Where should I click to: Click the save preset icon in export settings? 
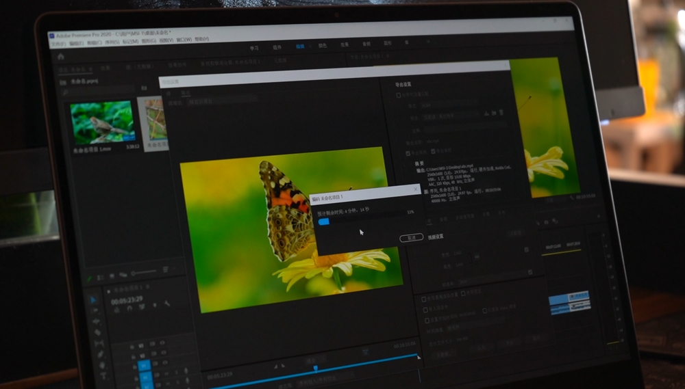pos(486,113)
